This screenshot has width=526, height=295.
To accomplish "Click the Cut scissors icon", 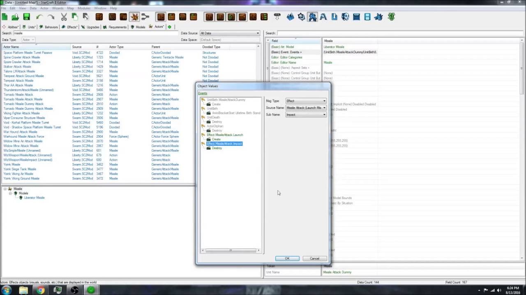I will click(x=64, y=17).
